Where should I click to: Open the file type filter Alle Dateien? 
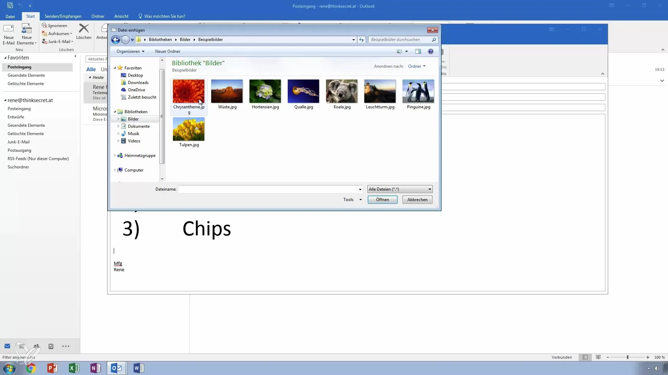[400, 189]
